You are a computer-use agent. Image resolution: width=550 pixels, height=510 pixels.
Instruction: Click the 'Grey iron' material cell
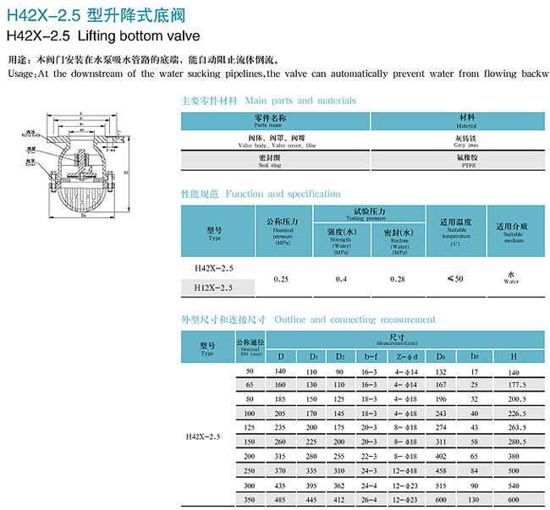466,140
